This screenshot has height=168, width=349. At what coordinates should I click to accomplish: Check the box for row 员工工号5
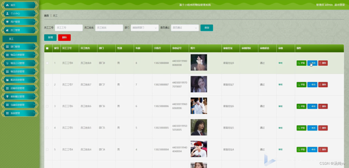(47, 128)
